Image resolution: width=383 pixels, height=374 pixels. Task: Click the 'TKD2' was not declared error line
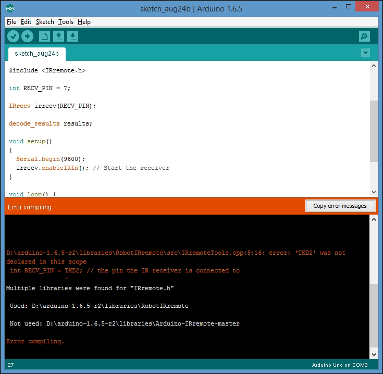[176, 257]
